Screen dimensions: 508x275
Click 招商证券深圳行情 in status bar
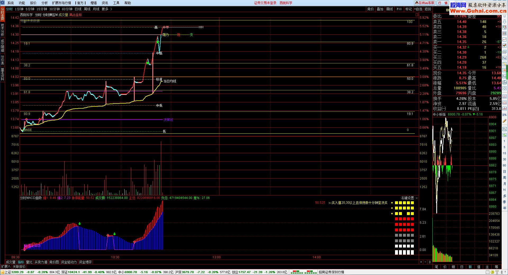pos(331,272)
